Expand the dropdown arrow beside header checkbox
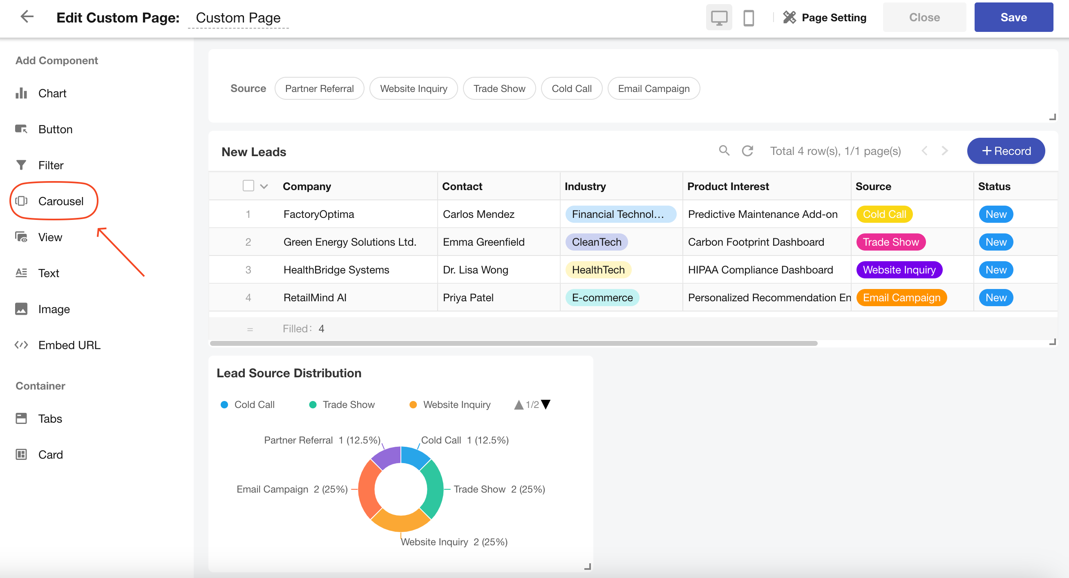 [264, 186]
